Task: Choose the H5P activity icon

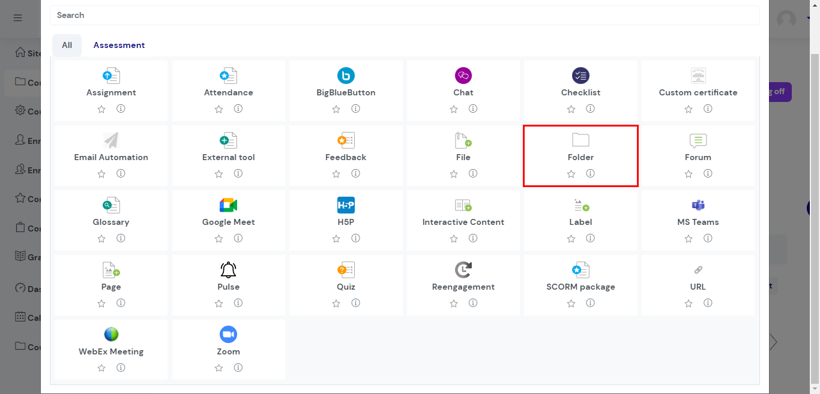Action: 346,205
